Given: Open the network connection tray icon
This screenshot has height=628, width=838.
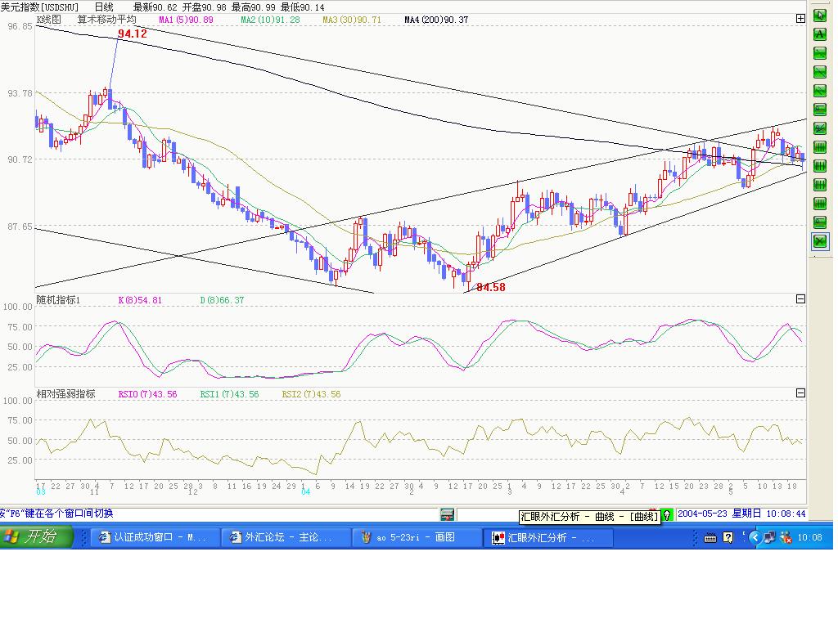Looking at the screenshot, I should click(x=770, y=537).
